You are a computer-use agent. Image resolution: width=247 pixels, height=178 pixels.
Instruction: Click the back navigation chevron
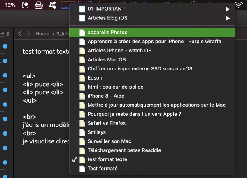20,34
